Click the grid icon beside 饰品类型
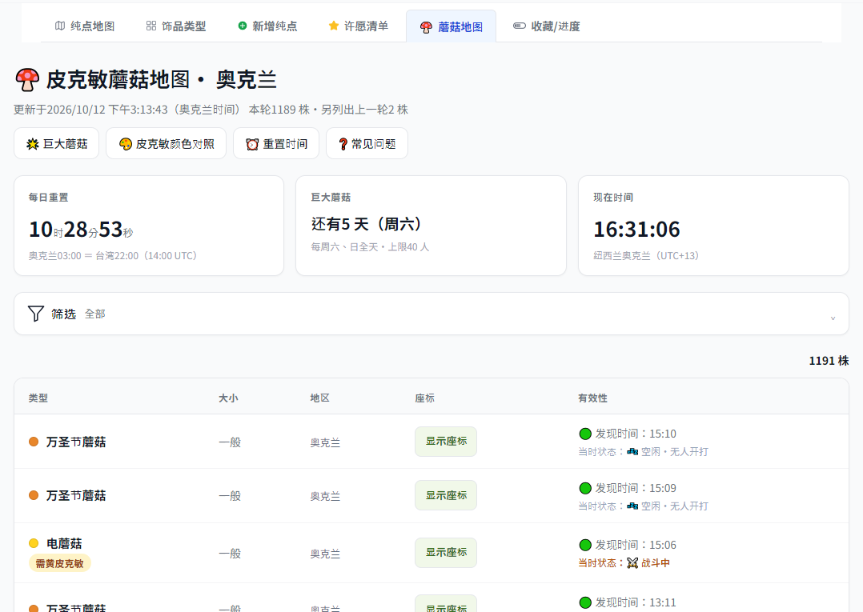Screen dimensions: 863x612 pos(151,26)
